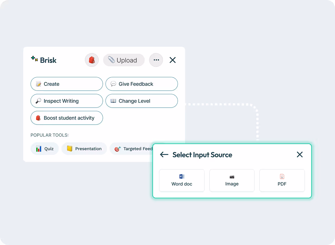The image size is (335, 245).
Task: Go back from Select Input Source
Action: point(164,155)
